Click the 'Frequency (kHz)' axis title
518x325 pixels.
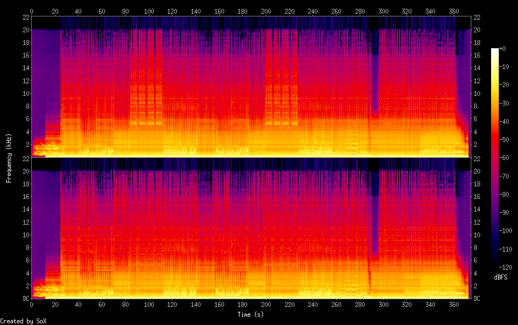click(9, 158)
